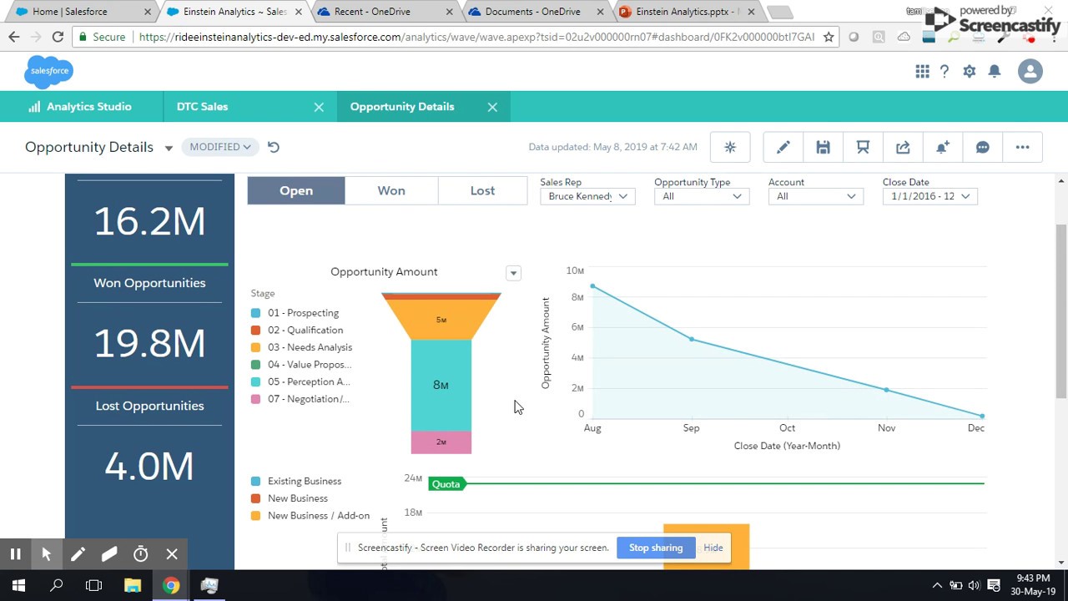1068x601 pixels.
Task: Click the 02 - Qualification legend entry
Action: [297, 331]
